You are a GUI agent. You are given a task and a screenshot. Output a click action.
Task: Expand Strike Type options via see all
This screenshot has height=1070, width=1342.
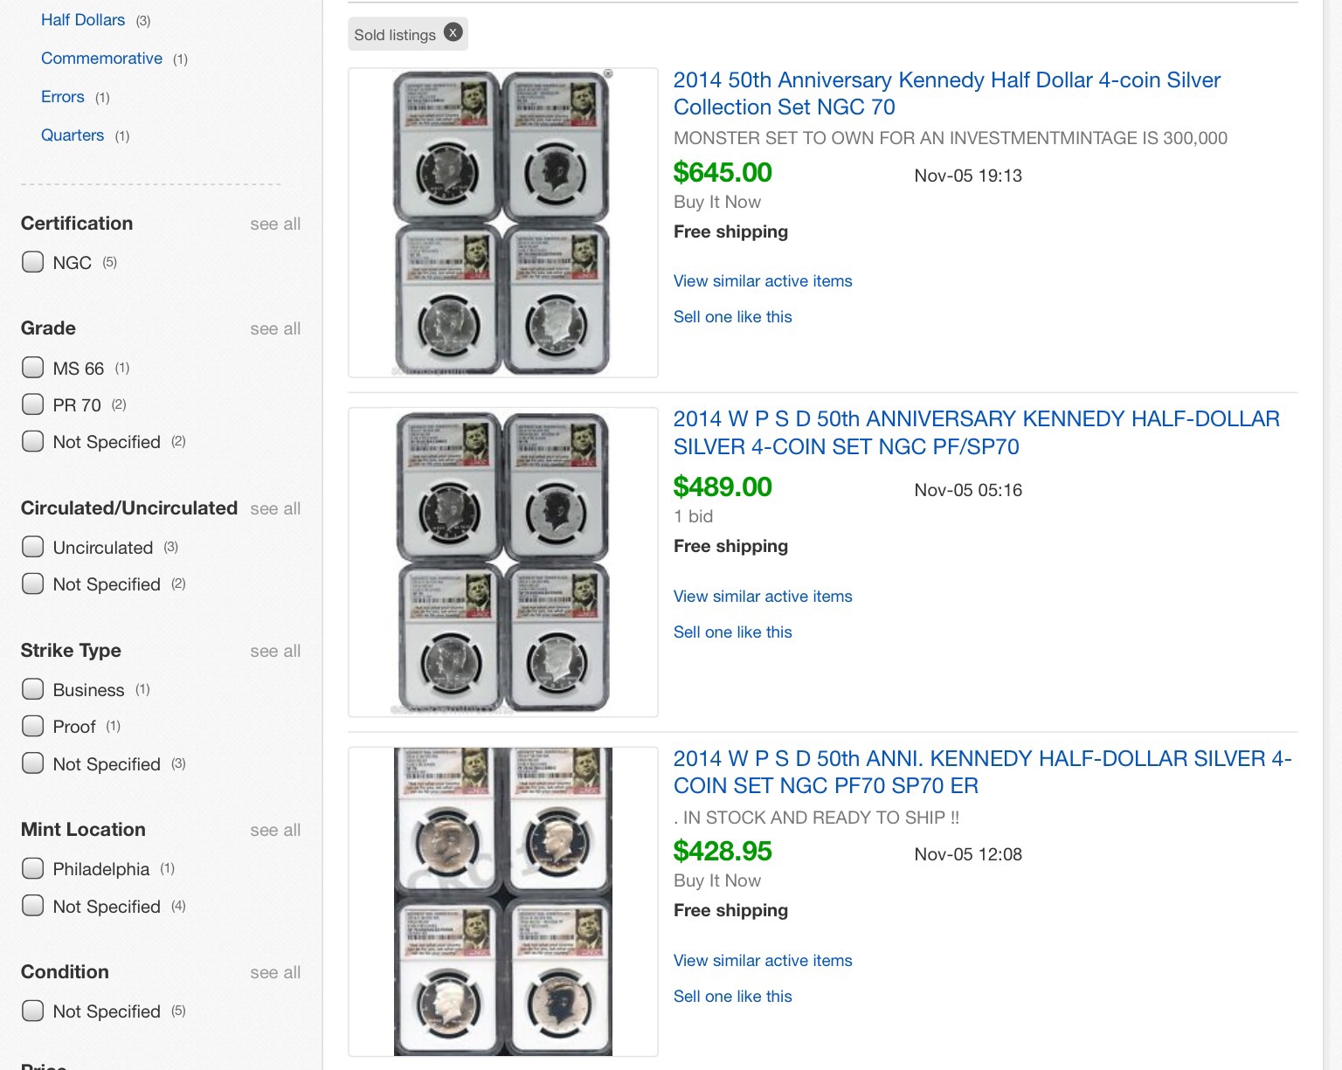(274, 651)
